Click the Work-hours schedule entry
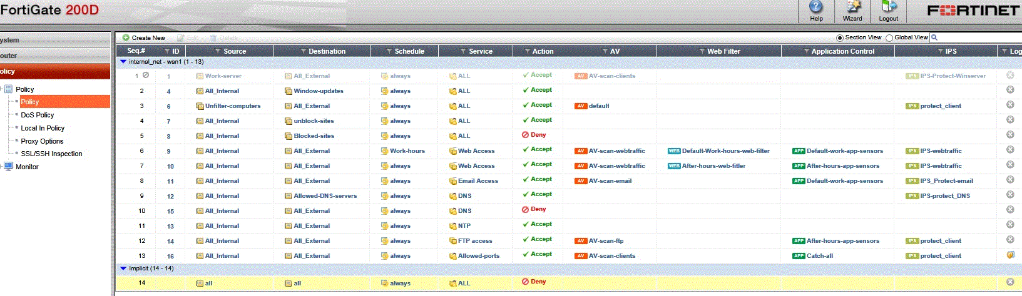1022x296 pixels. (407, 151)
